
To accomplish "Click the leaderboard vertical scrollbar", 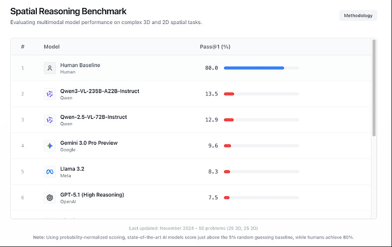I will (374, 88).
